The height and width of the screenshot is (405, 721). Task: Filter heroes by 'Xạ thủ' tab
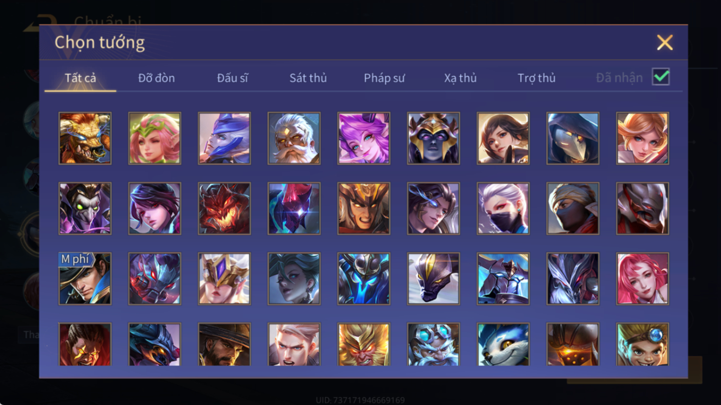click(460, 78)
